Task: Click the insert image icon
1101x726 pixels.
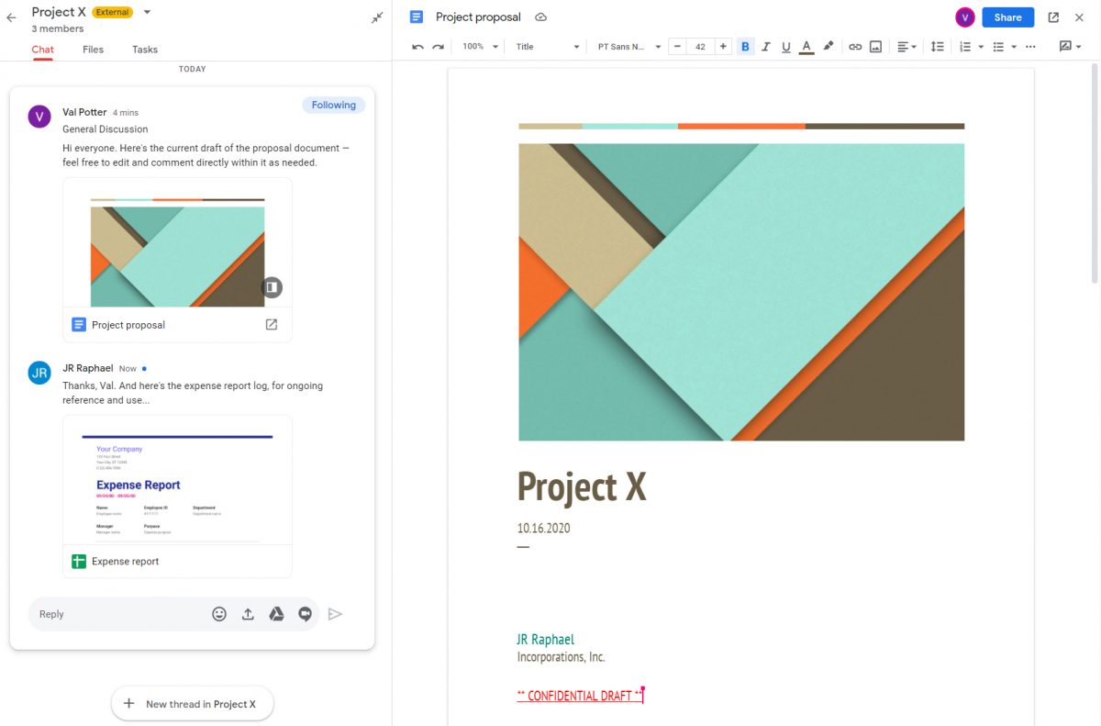Action: click(875, 47)
